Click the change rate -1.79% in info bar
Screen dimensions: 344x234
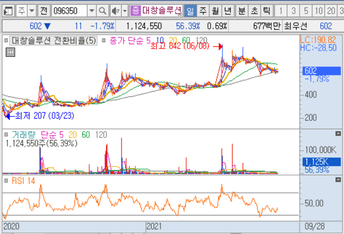click(x=102, y=26)
